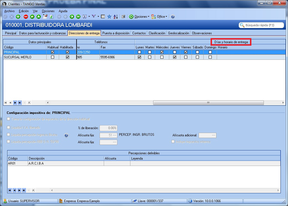
Task: Click right scroll arrow of addresses grid
Action: [x=283, y=103]
